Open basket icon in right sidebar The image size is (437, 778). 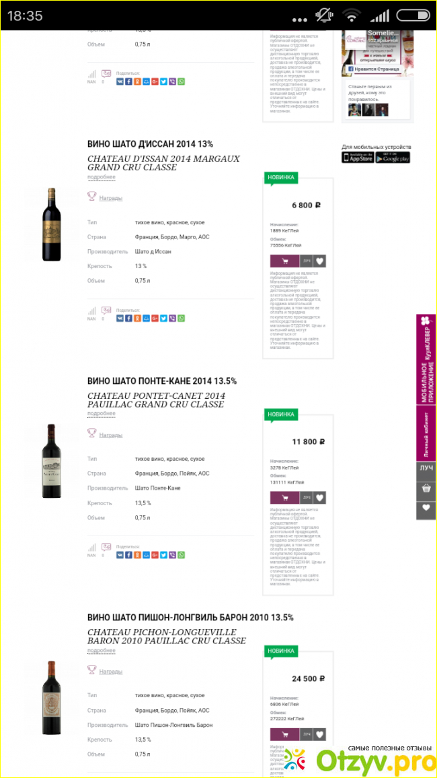pos(426,489)
